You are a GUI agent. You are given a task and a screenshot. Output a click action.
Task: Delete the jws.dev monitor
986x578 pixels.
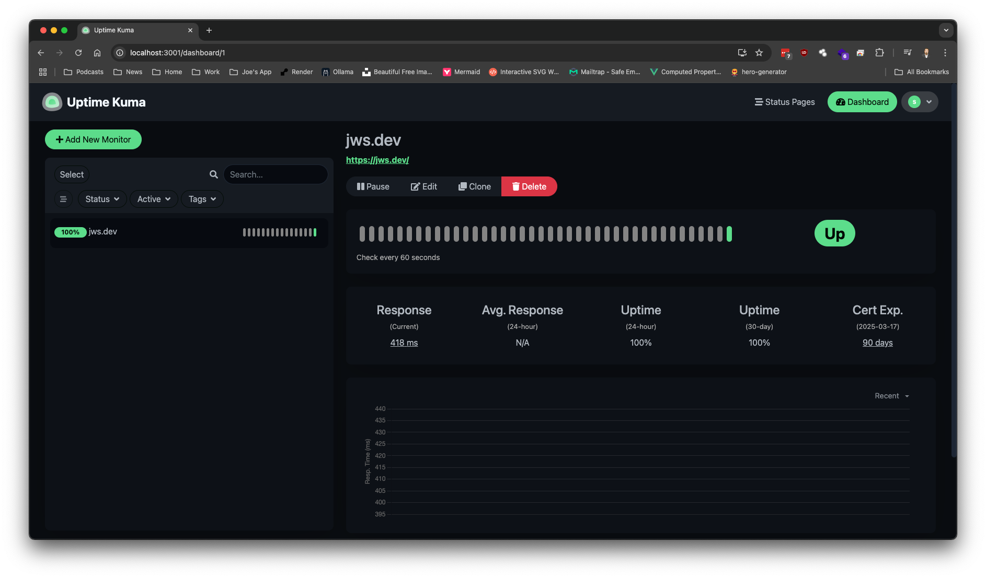tap(529, 186)
